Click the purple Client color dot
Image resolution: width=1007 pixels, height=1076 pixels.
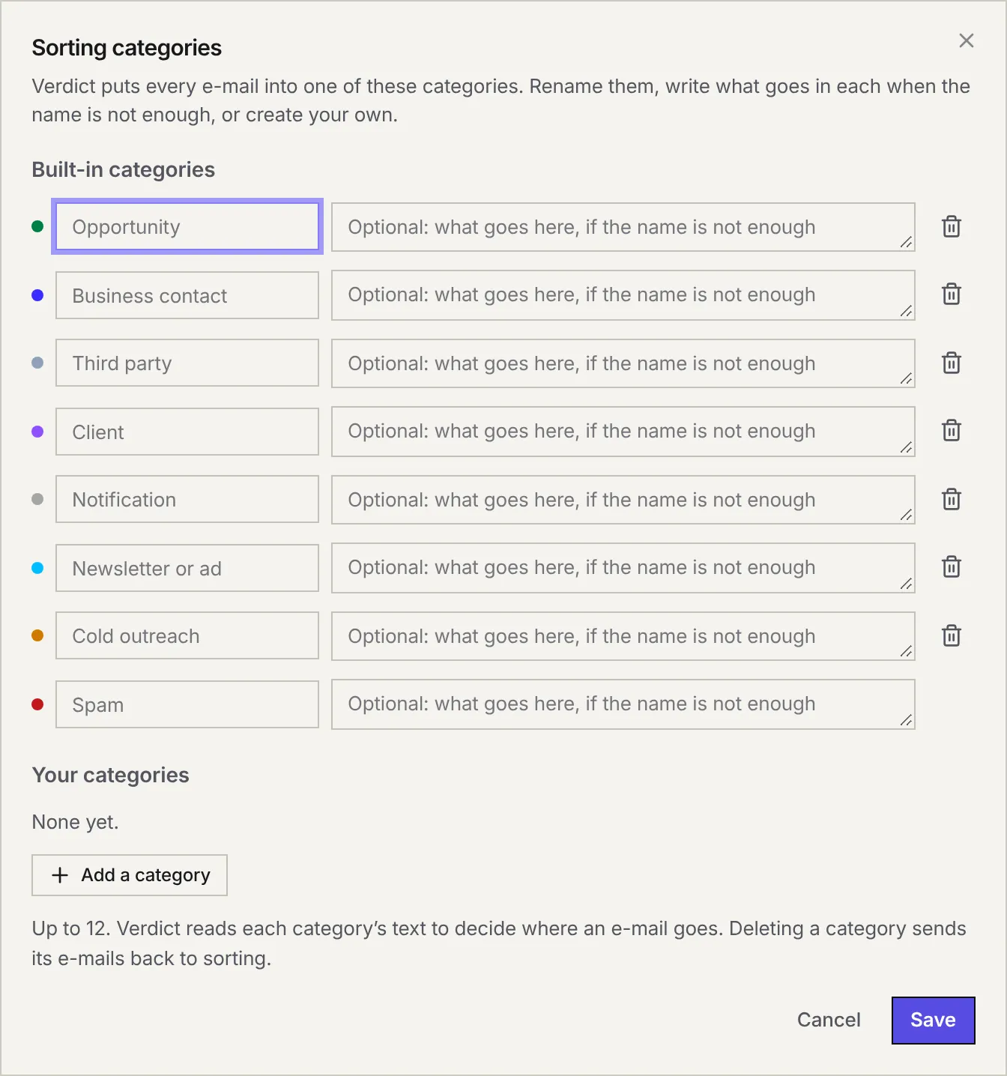(x=37, y=432)
